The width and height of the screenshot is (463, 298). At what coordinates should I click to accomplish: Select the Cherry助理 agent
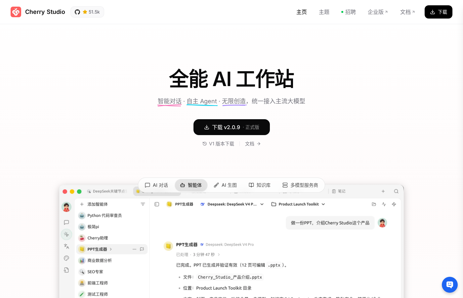112,238
